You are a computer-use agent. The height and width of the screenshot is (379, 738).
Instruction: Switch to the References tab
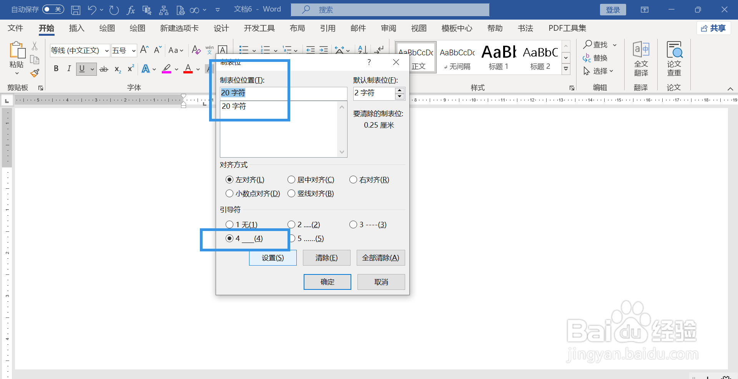point(327,28)
